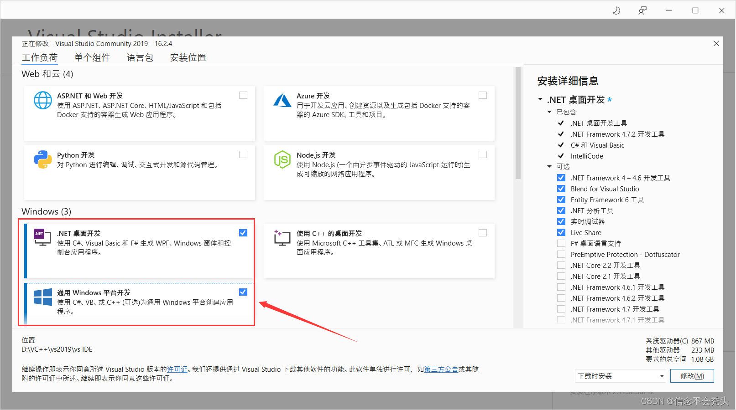Uncheck .NET 分析工具 option
Image resolution: width=736 pixels, height=410 pixels.
[561, 210]
